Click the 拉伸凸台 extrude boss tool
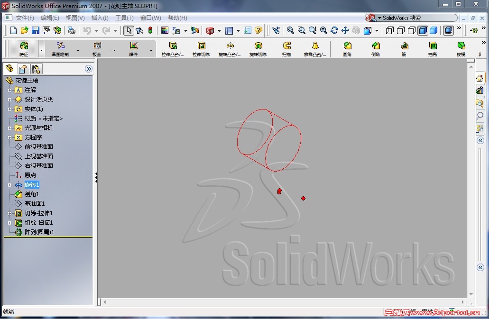The width and height of the screenshot is (489, 319). tap(173, 49)
